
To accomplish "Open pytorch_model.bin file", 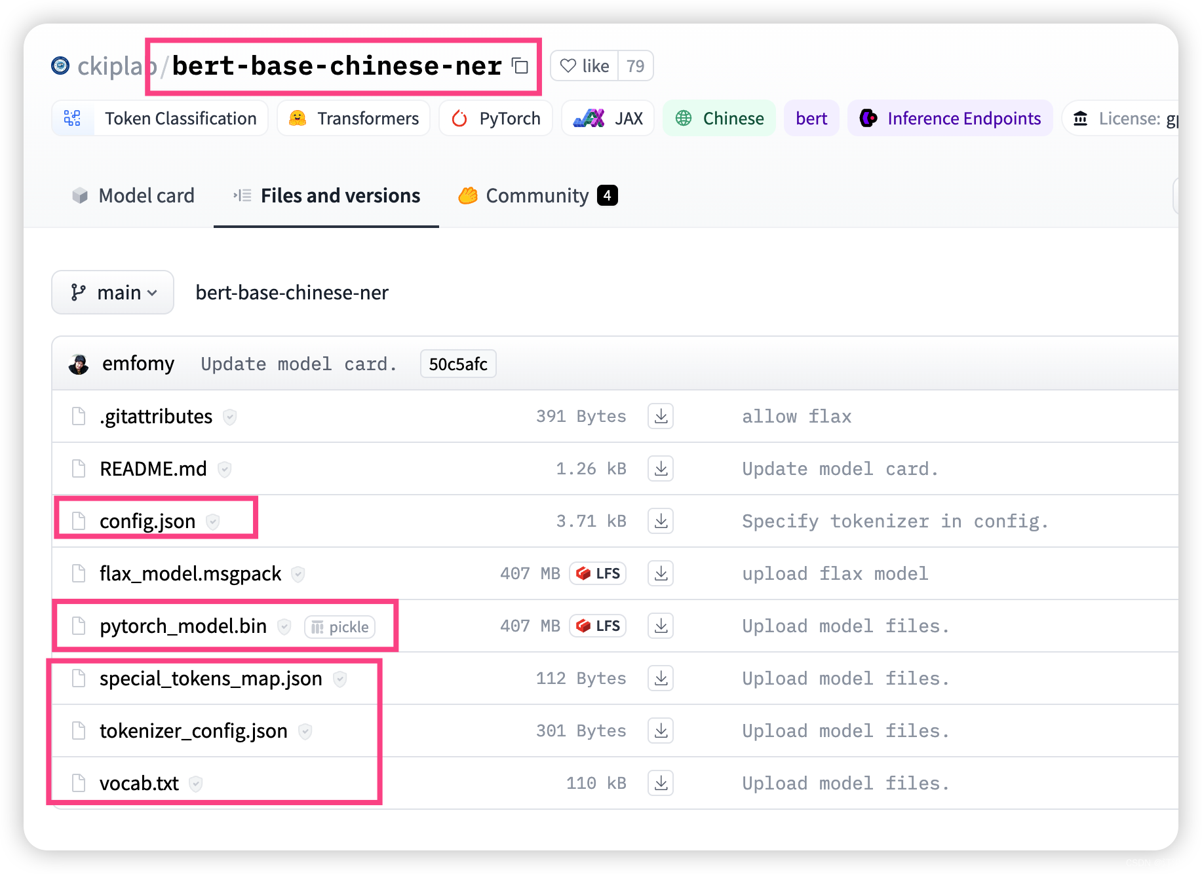I will [x=183, y=626].
